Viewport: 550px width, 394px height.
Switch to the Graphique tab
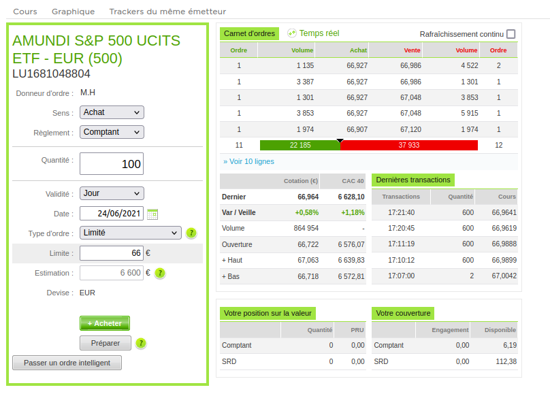[x=73, y=11]
